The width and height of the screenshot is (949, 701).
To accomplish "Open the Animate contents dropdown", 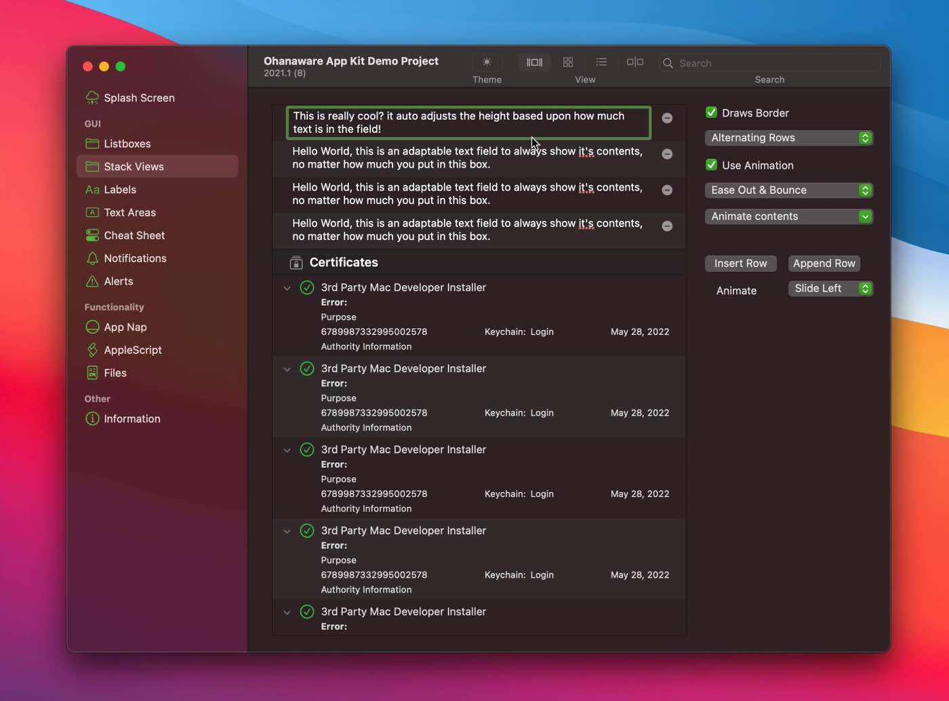I will (788, 216).
